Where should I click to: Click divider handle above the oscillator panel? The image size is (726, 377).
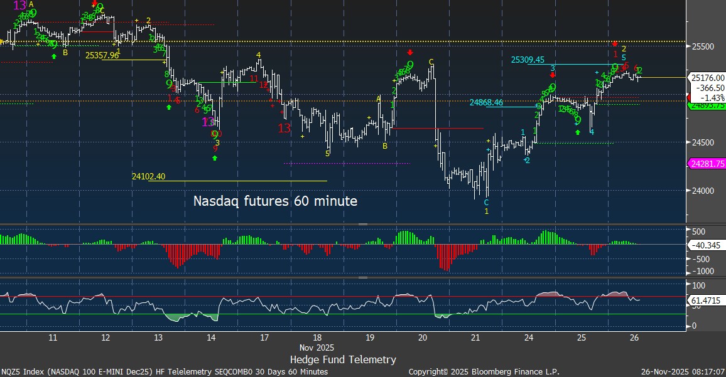coord(362,224)
